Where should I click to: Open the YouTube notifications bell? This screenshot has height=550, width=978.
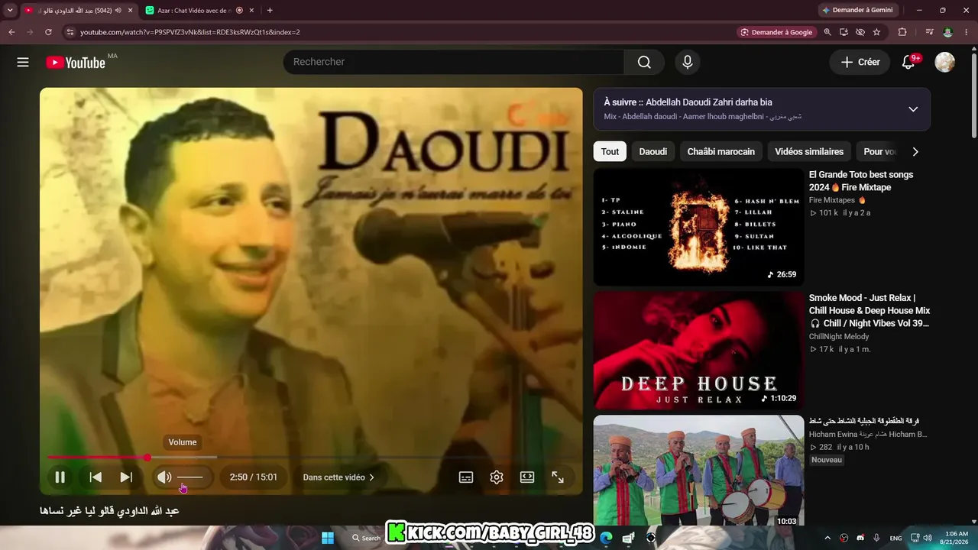point(908,62)
